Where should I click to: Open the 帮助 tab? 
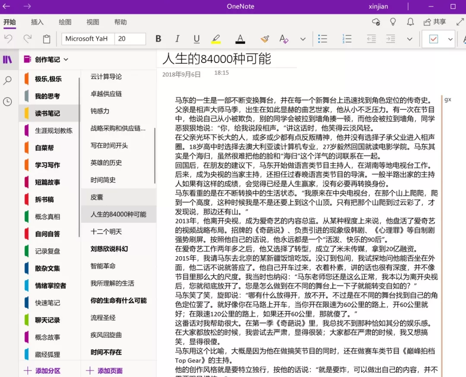pyautogui.click(x=120, y=22)
